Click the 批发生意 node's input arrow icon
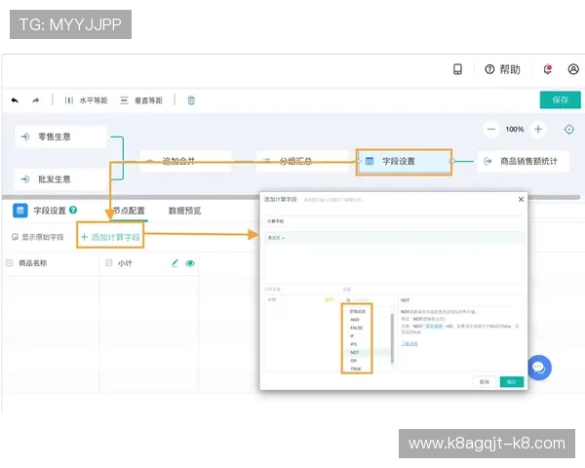Screen dimensions: 585x468 point(25,179)
